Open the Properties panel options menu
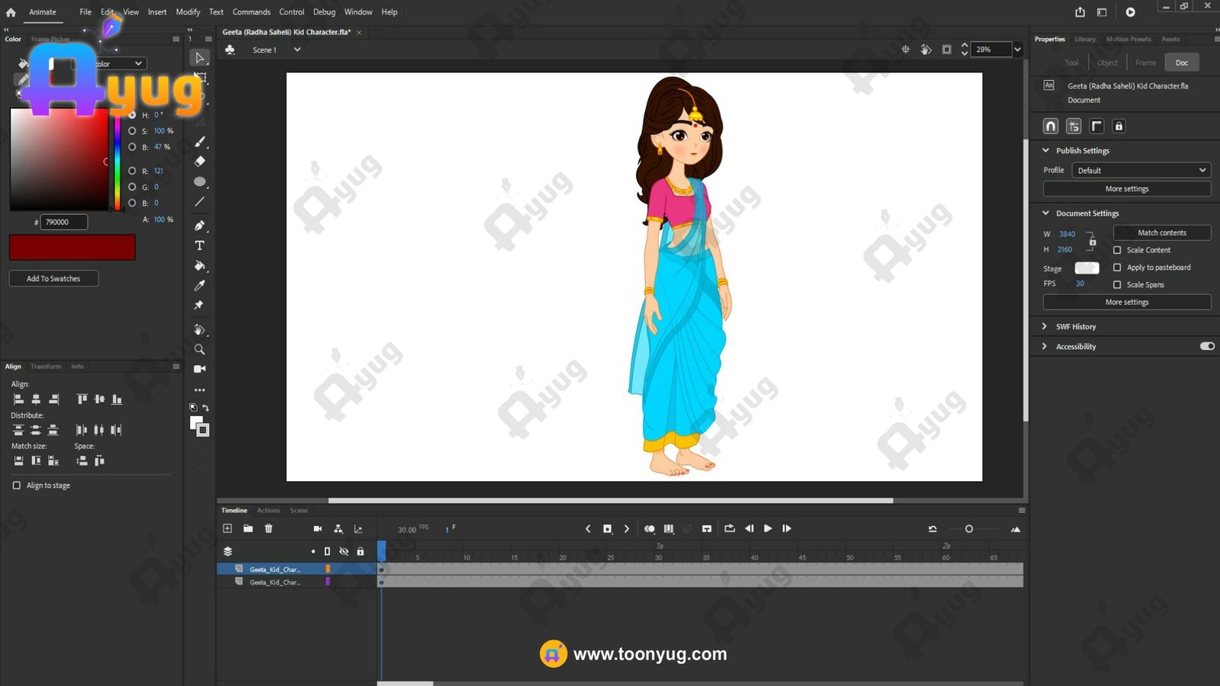 (x=1215, y=39)
